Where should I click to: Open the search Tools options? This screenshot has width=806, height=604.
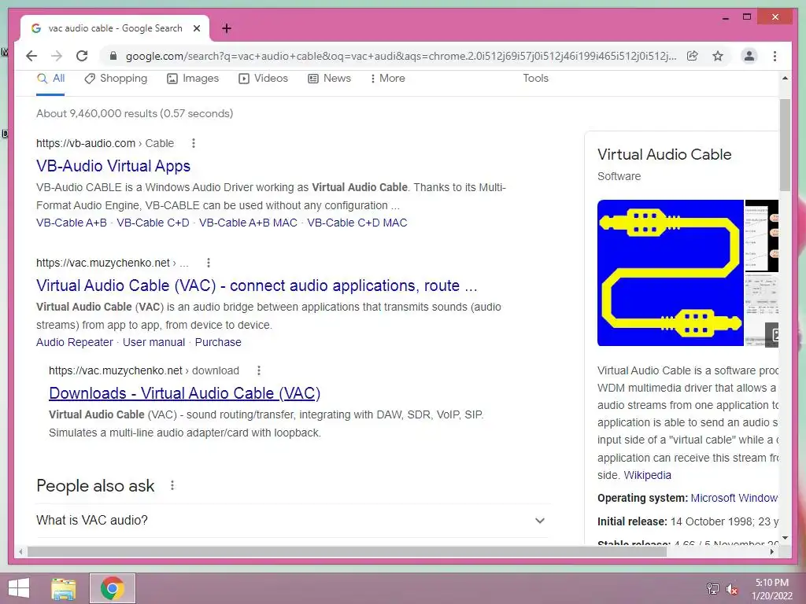535,79
